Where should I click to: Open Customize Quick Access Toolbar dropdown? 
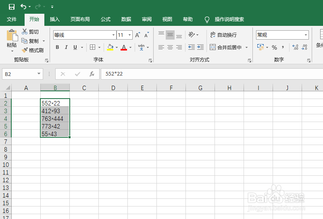tap(52, 7)
